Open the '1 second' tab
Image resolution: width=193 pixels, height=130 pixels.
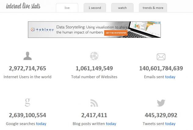tap(95, 8)
